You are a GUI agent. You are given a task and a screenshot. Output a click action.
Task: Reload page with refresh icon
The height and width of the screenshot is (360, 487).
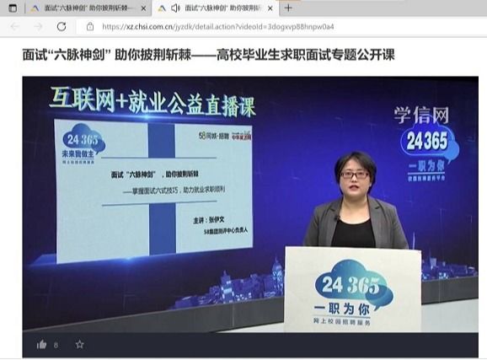click(x=62, y=27)
